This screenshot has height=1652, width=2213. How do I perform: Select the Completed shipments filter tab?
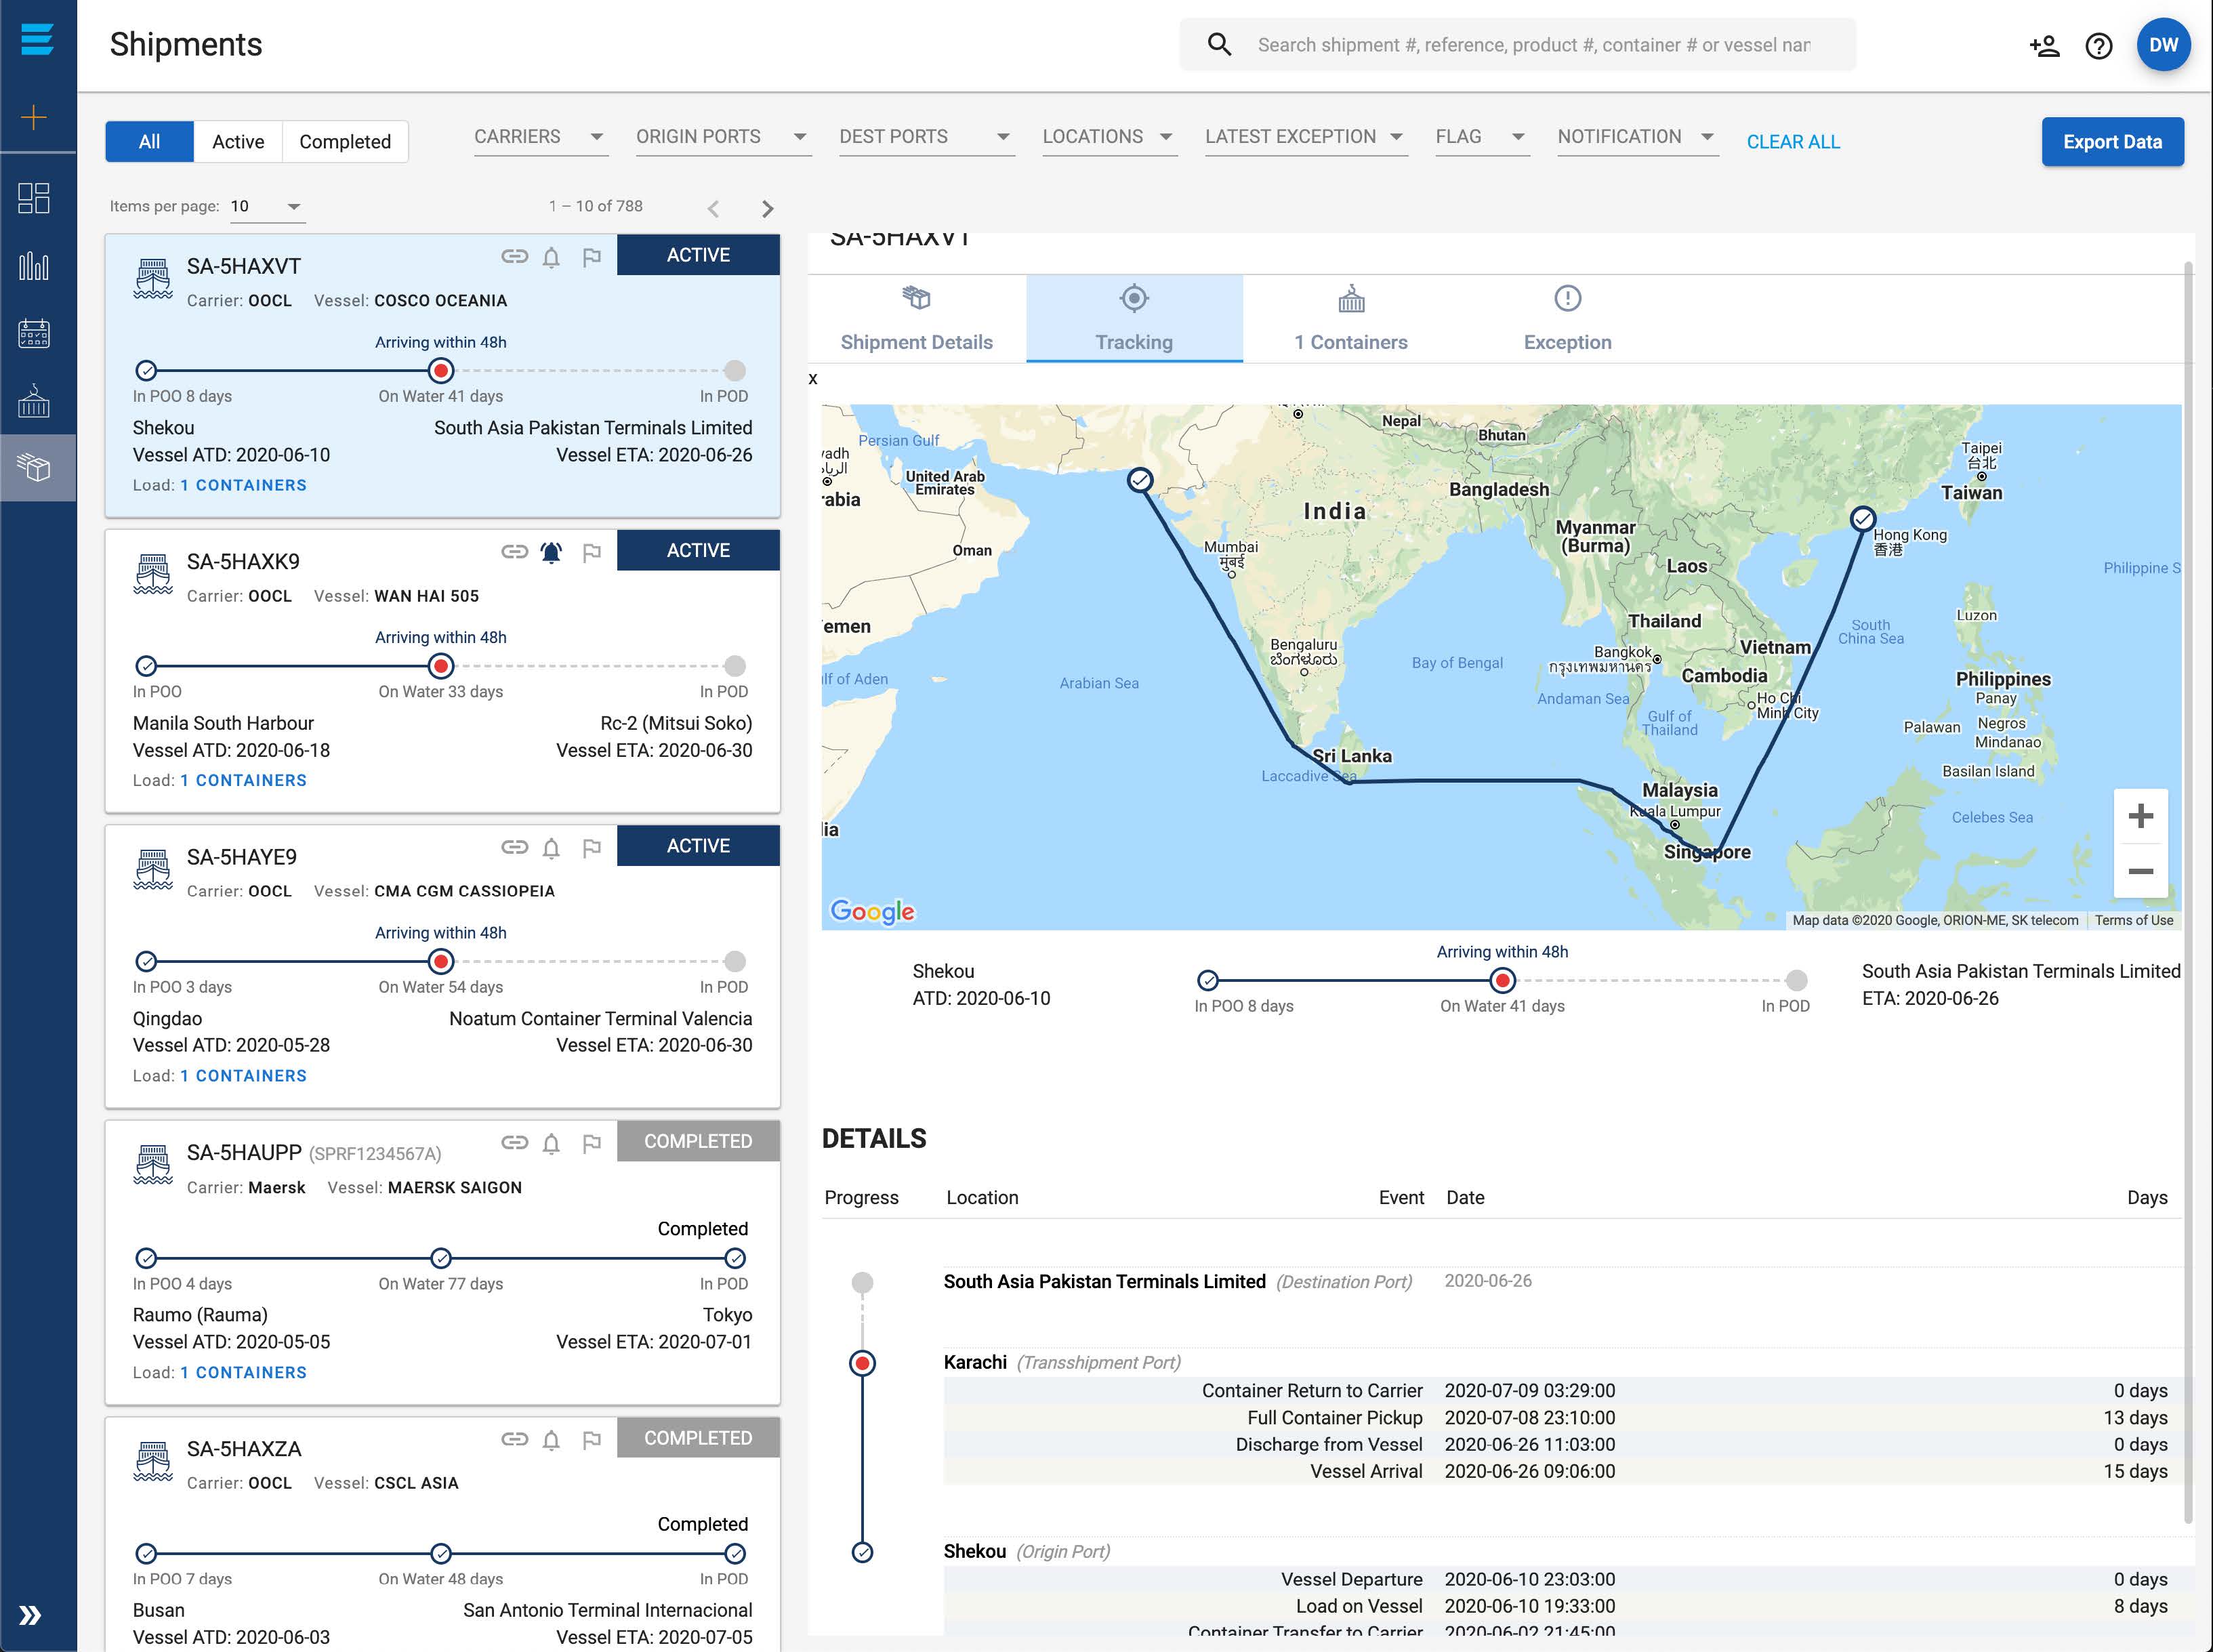(x=344, y=142)
